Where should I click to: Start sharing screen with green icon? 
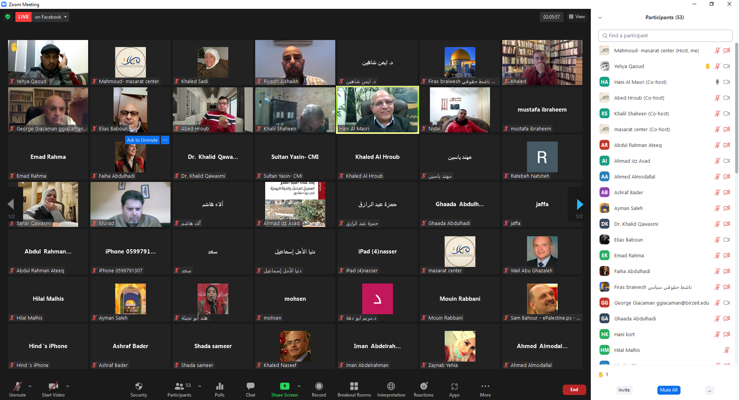(x=284, y=386)
